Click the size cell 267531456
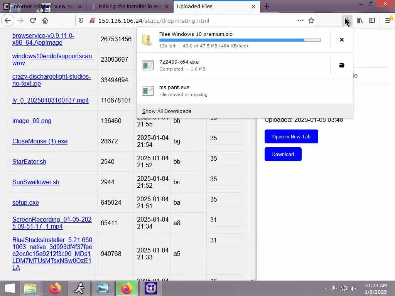The height and width of the screenshot is (296, 395). click(116, 39)
